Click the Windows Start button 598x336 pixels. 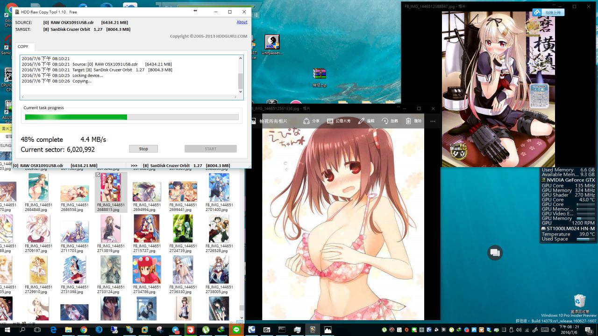tap(7, 330)
